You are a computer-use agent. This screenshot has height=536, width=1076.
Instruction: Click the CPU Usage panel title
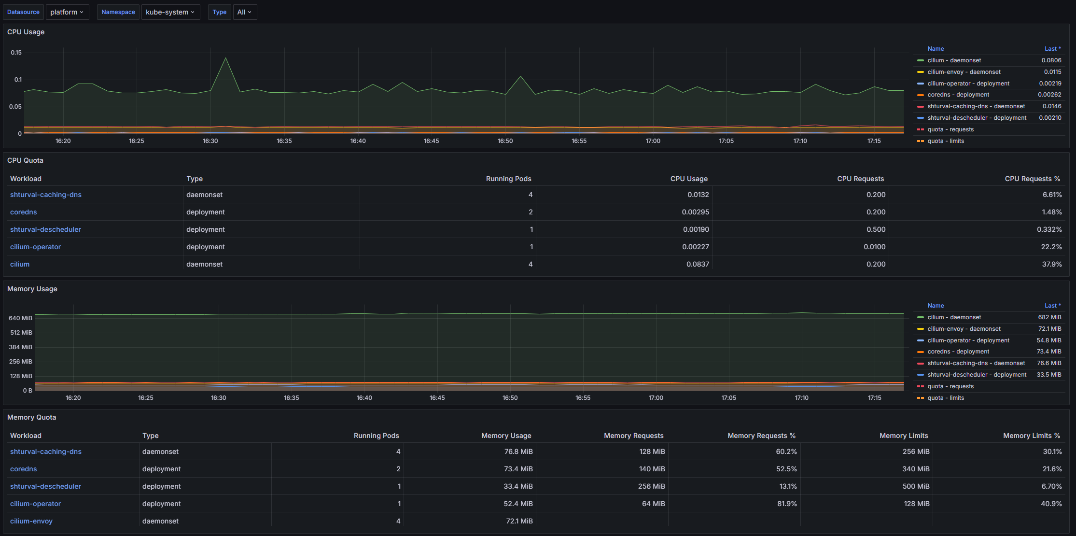[26, 32]
